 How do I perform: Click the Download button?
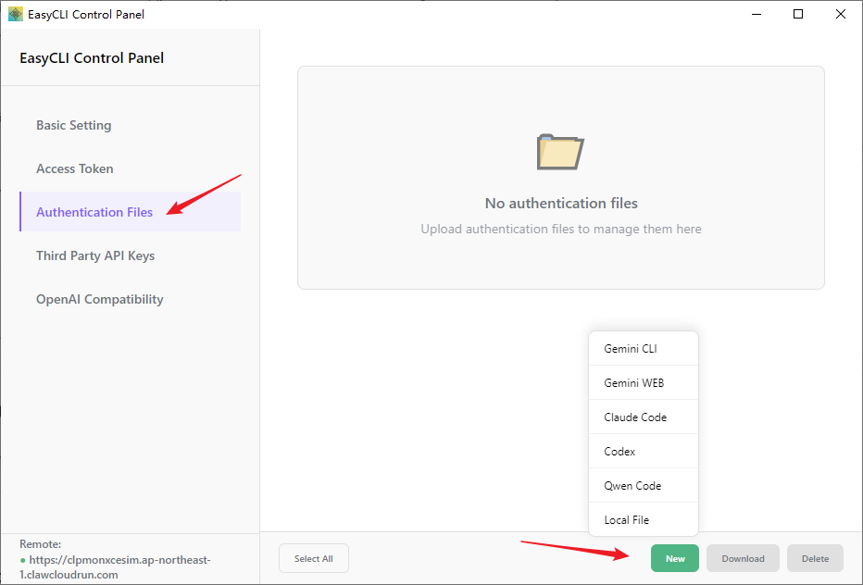click(x=743, y=558)
